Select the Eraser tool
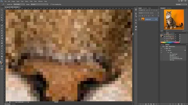Image resolution: width=188 pixels, height=105 pixels. [2, 36]
